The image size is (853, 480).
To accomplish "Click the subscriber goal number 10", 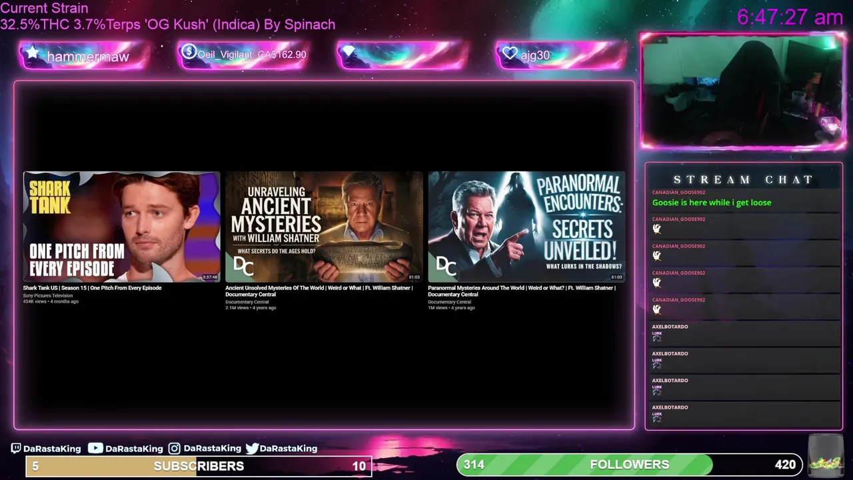I will pos(359,466).
